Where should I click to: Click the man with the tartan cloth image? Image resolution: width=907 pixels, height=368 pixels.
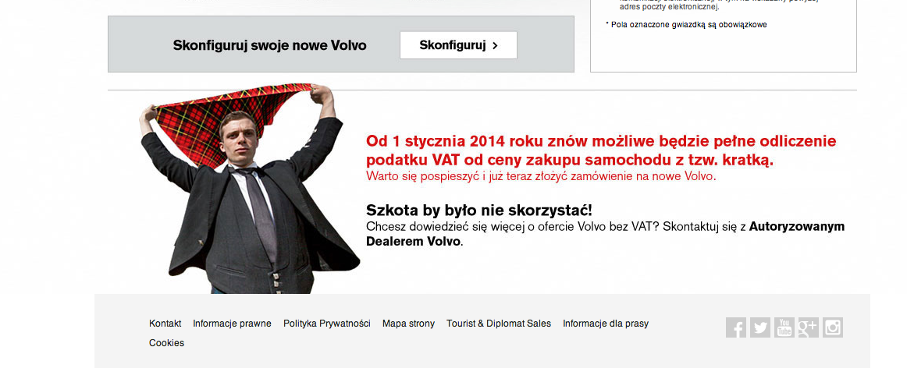[x=249, y=189]
